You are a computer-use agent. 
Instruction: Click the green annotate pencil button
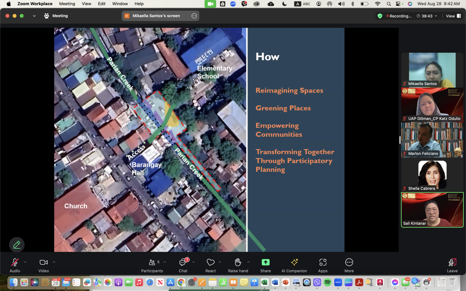[17, 245]
